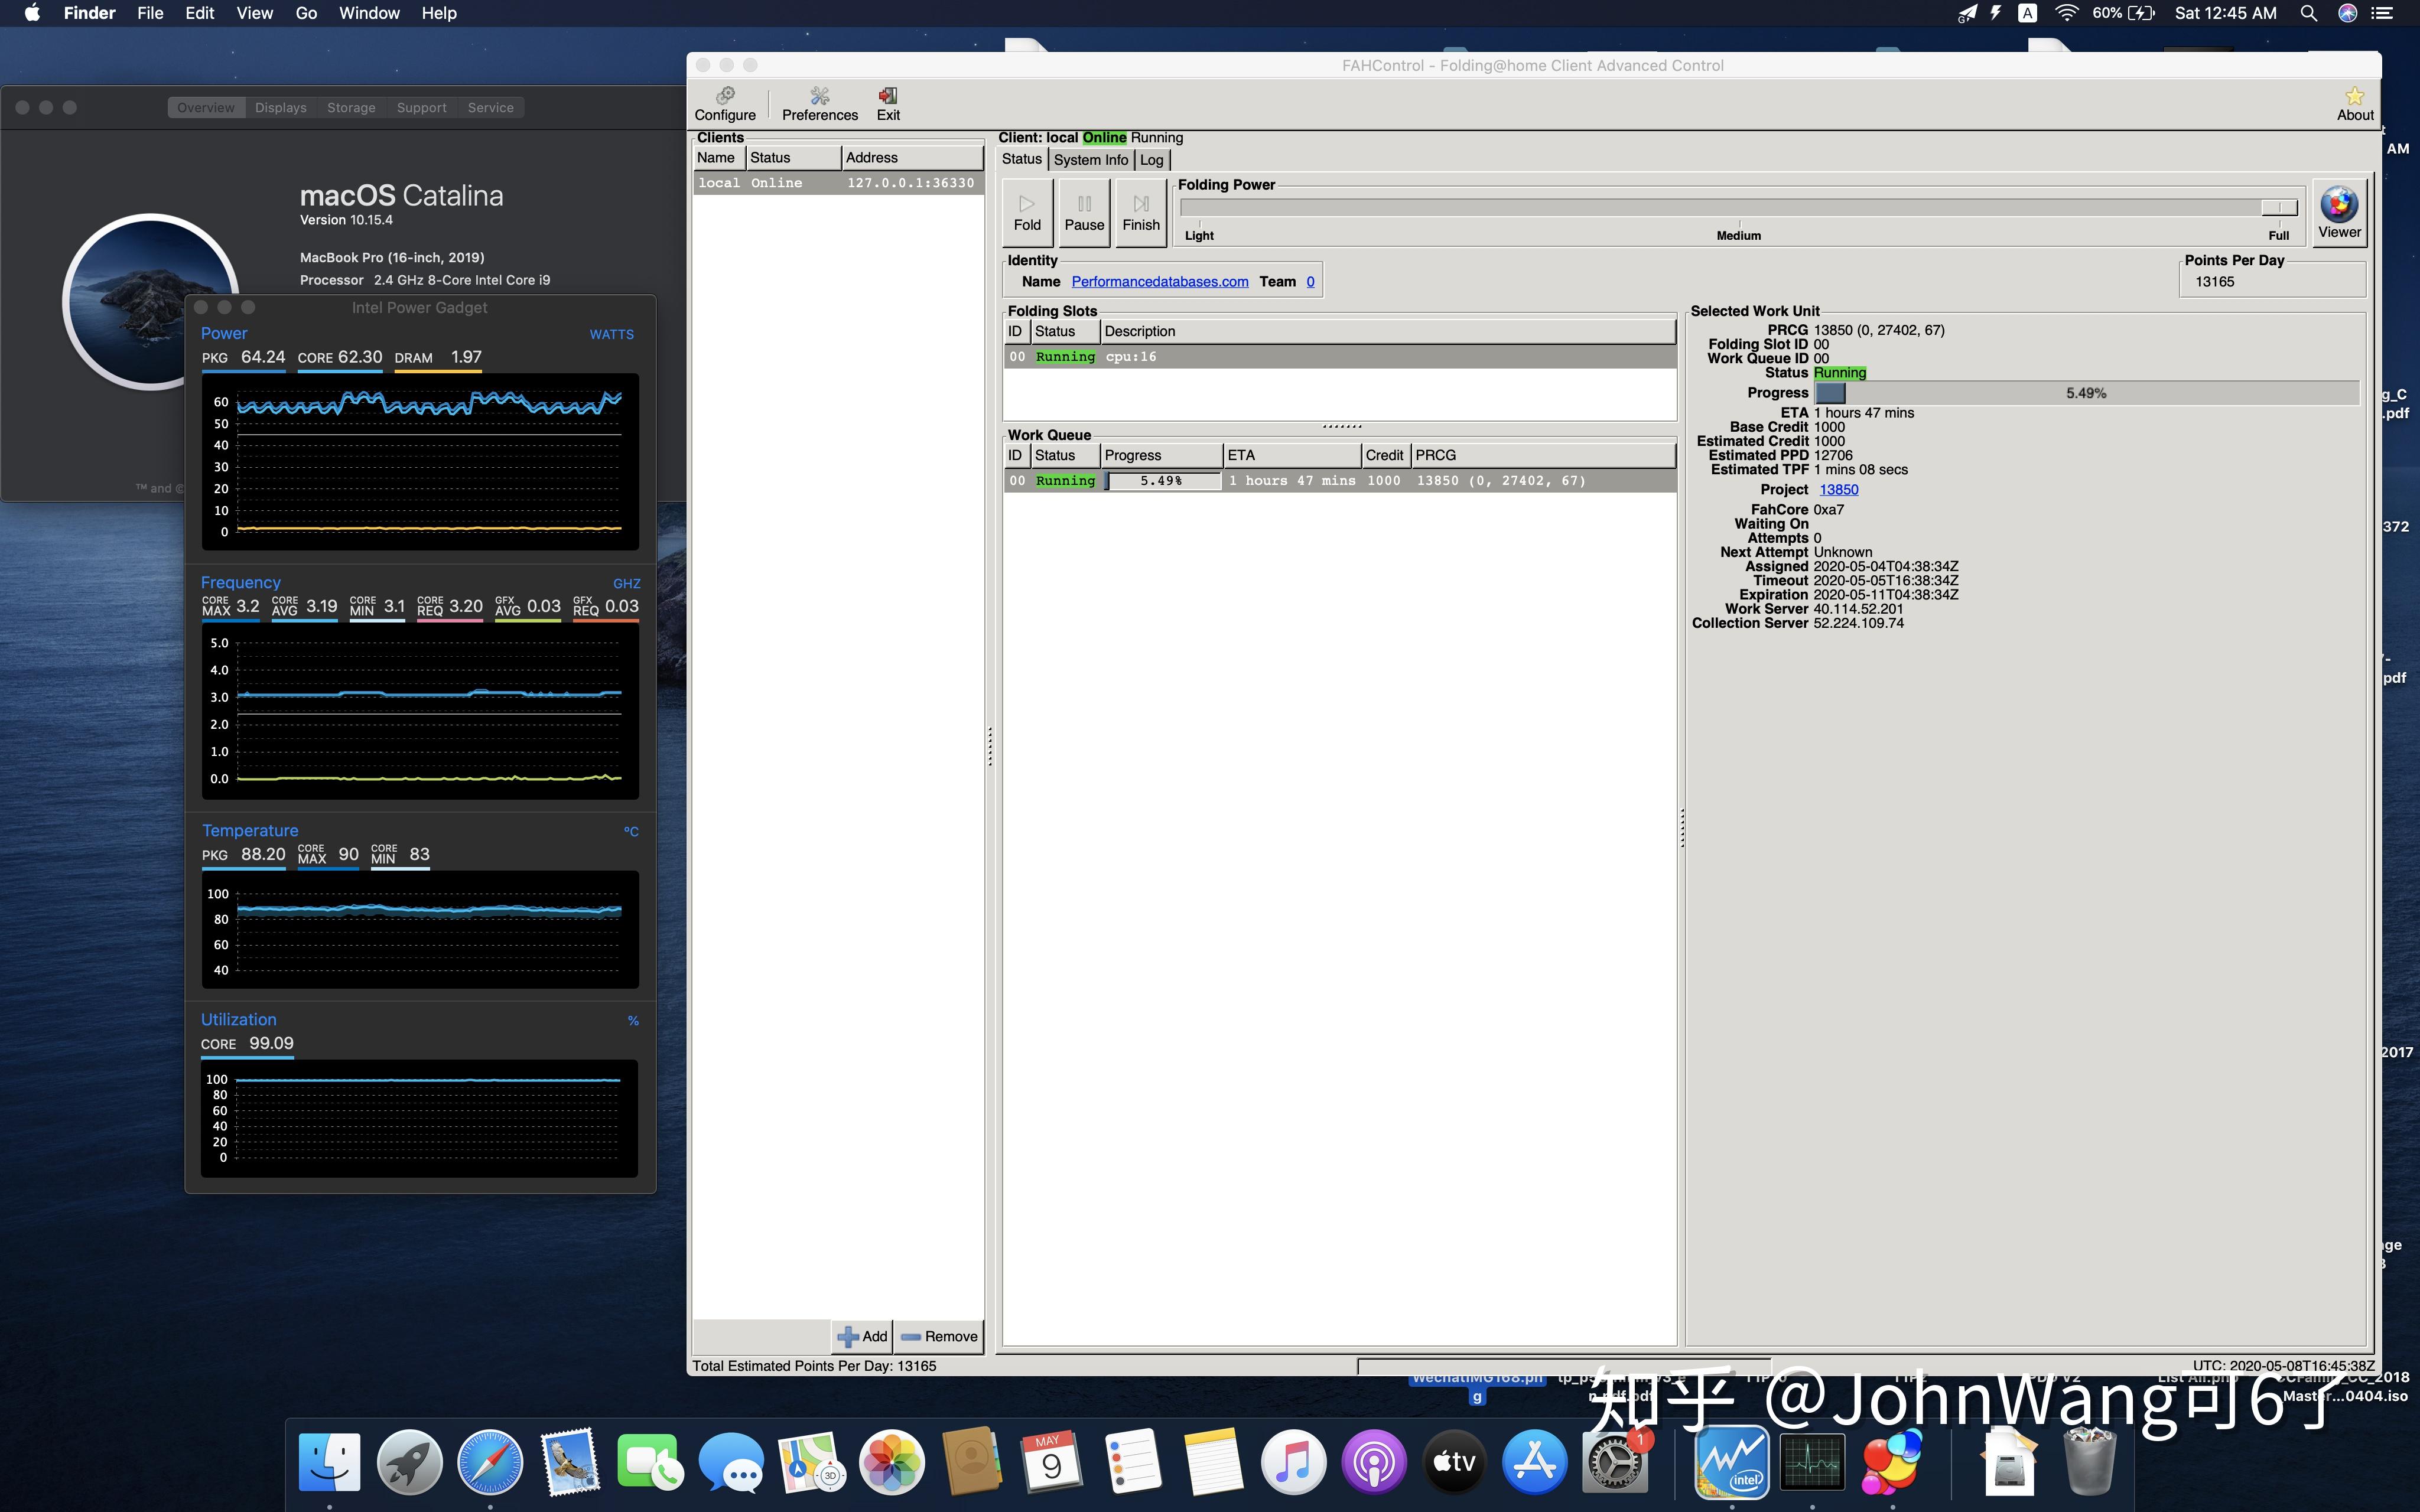The image size is (2420, 1512).
Task: Open System Preferences from the Dock
Action: 1614,1462
